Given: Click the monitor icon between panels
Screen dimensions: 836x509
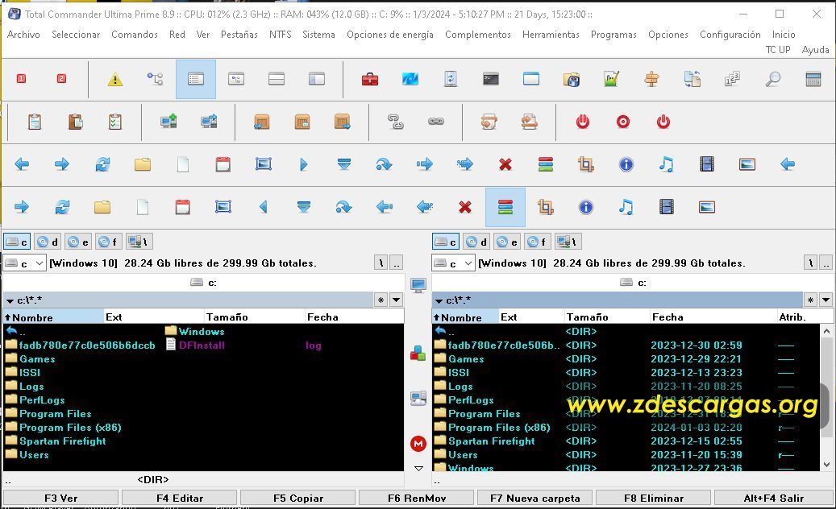Looking at the screenshot, I should coord(418,285).
